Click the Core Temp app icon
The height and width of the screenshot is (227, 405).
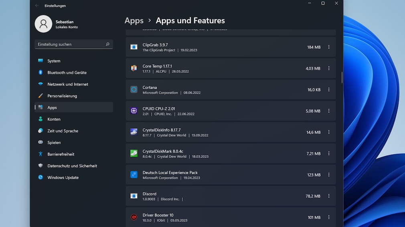point(134,68)
